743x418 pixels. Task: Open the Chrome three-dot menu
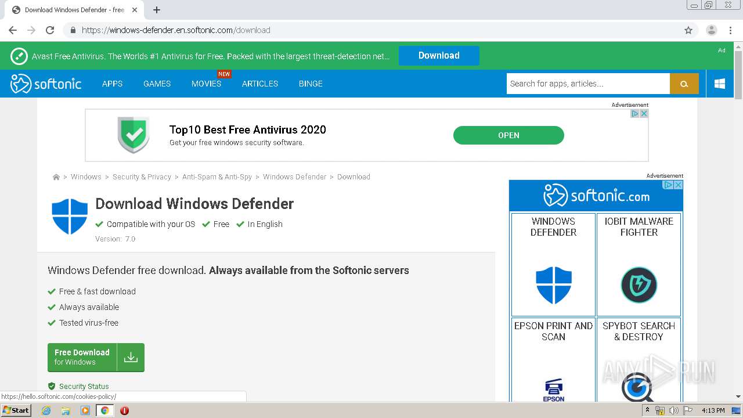coord(731,30)
